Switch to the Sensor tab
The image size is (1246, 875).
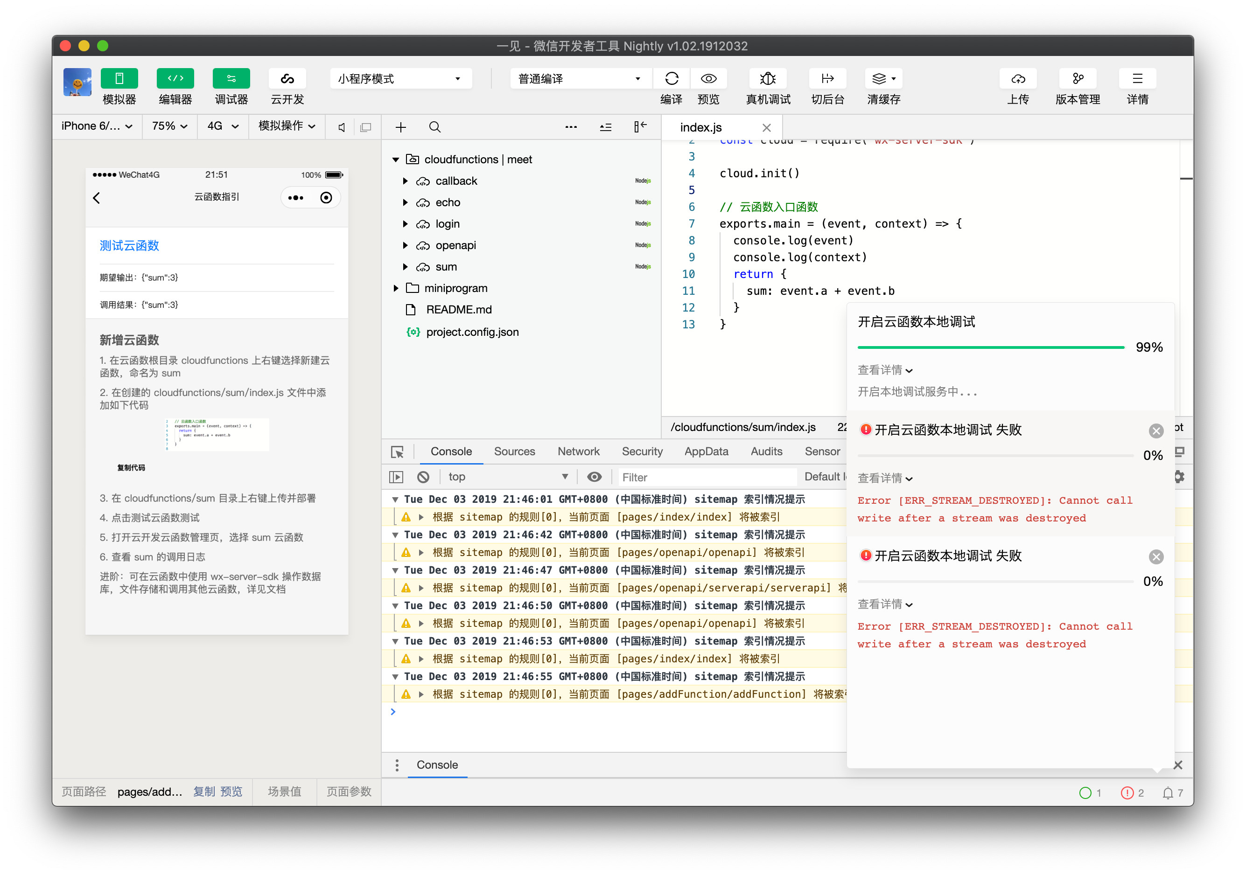point(822,451)
